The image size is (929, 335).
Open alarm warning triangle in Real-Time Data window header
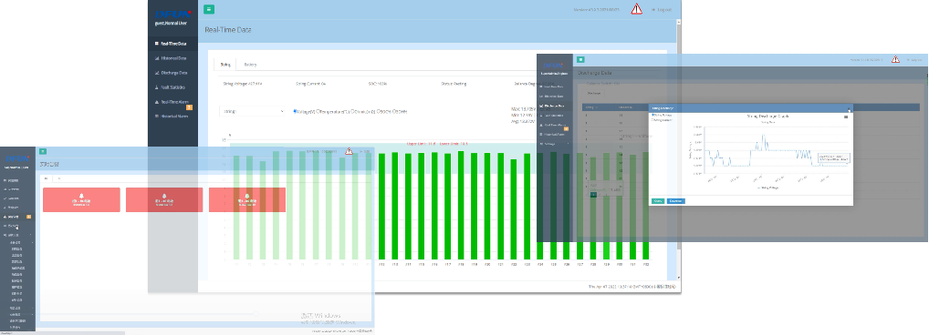click(636, 9)
